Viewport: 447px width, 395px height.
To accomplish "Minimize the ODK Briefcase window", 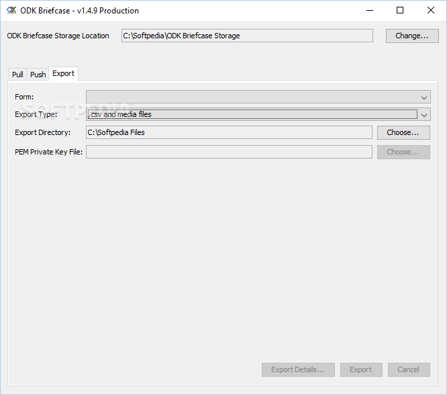I will coord(370,11).
